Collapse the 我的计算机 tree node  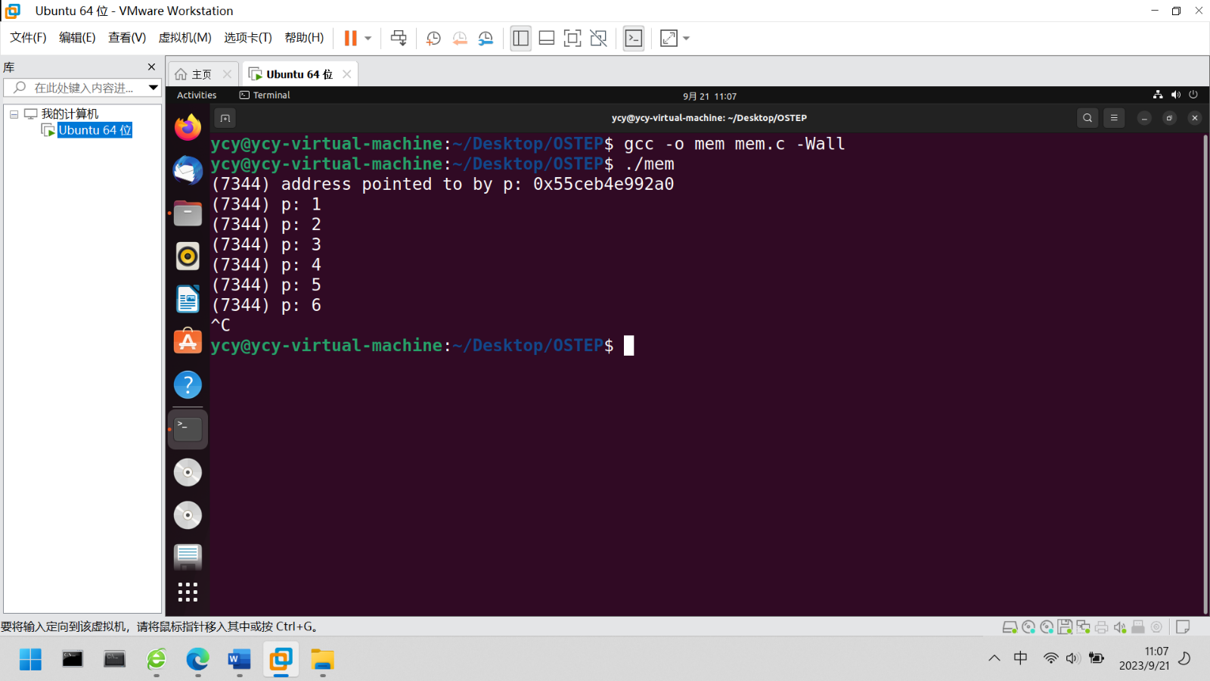13,113
